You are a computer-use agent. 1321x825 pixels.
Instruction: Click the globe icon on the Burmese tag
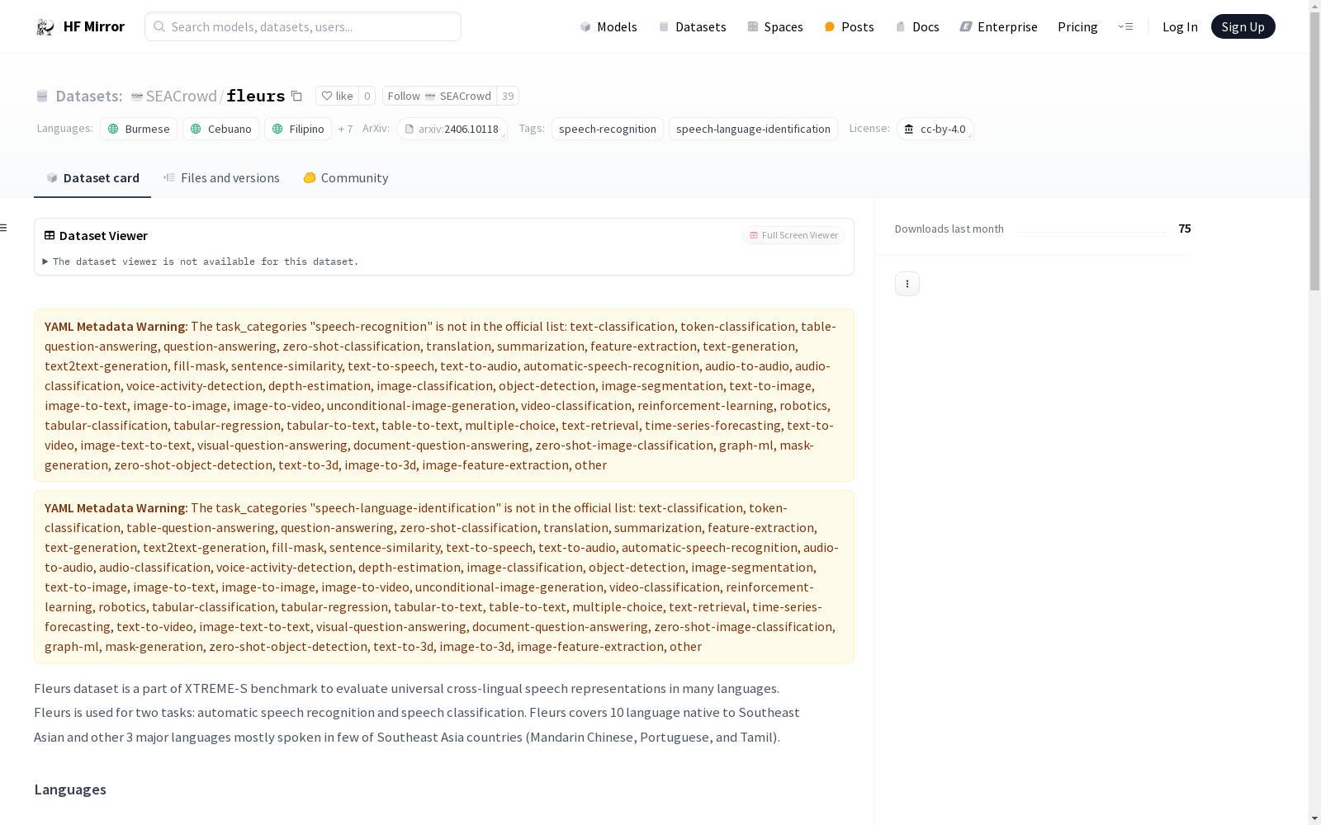coord(114,129)
